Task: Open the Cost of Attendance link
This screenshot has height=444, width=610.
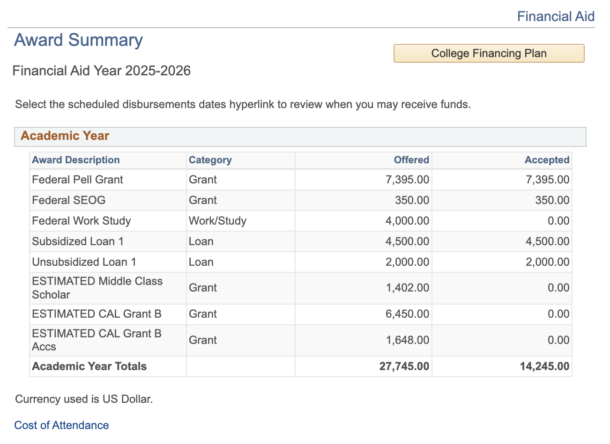Action: tap(61, 425)
